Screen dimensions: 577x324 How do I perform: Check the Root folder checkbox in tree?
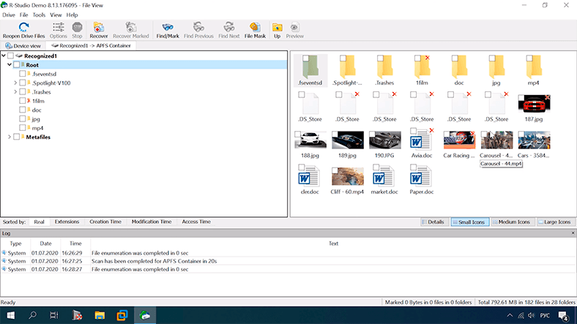coord(17,65)
